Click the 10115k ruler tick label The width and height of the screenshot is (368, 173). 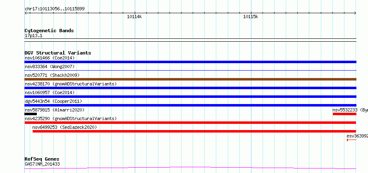tap(251, 17)
